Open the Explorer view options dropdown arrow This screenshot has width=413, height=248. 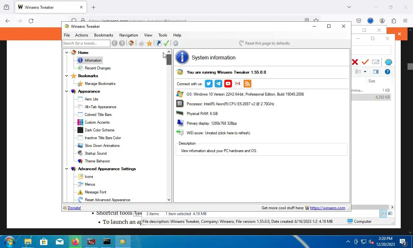point(365,72)
